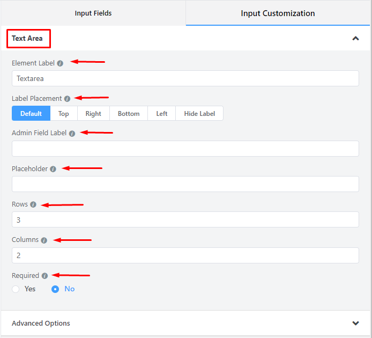Click the Label Placement info icon
Viewport: 372px width, 338px height.
click(x=67, y=99)
